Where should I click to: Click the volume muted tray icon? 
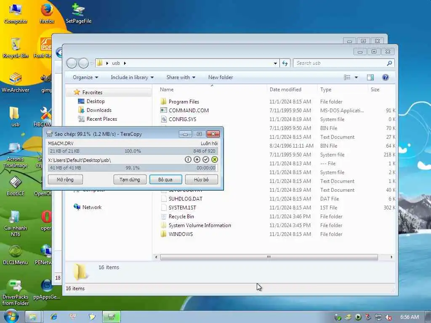pos(388,317)
